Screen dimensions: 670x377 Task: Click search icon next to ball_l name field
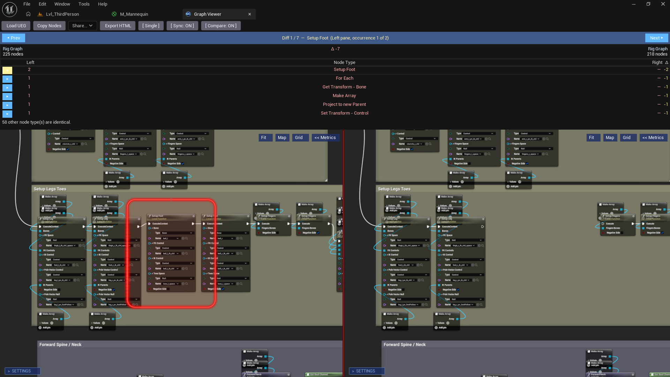coord(187,239)
